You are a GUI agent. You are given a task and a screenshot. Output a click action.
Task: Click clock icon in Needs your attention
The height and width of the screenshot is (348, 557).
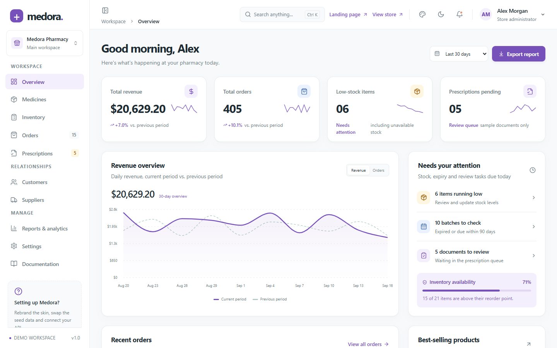tap(533, 170)
